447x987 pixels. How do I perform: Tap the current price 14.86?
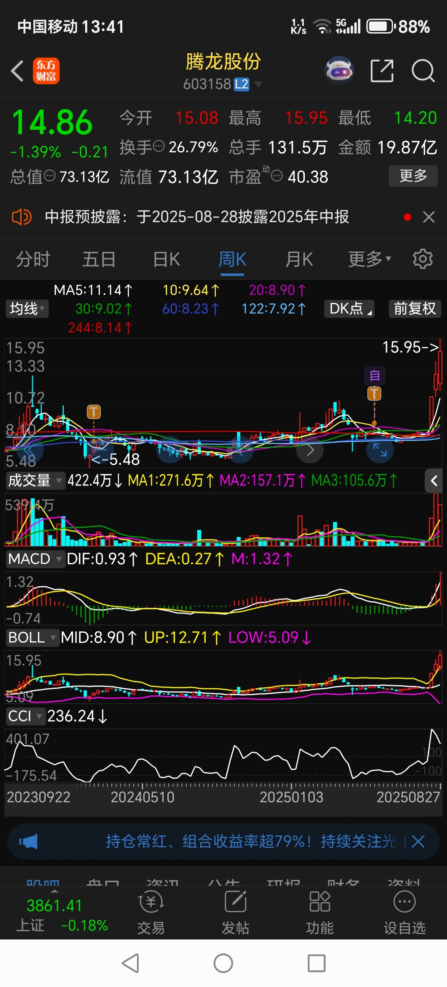pyautogui.click(x=52, y=122)
